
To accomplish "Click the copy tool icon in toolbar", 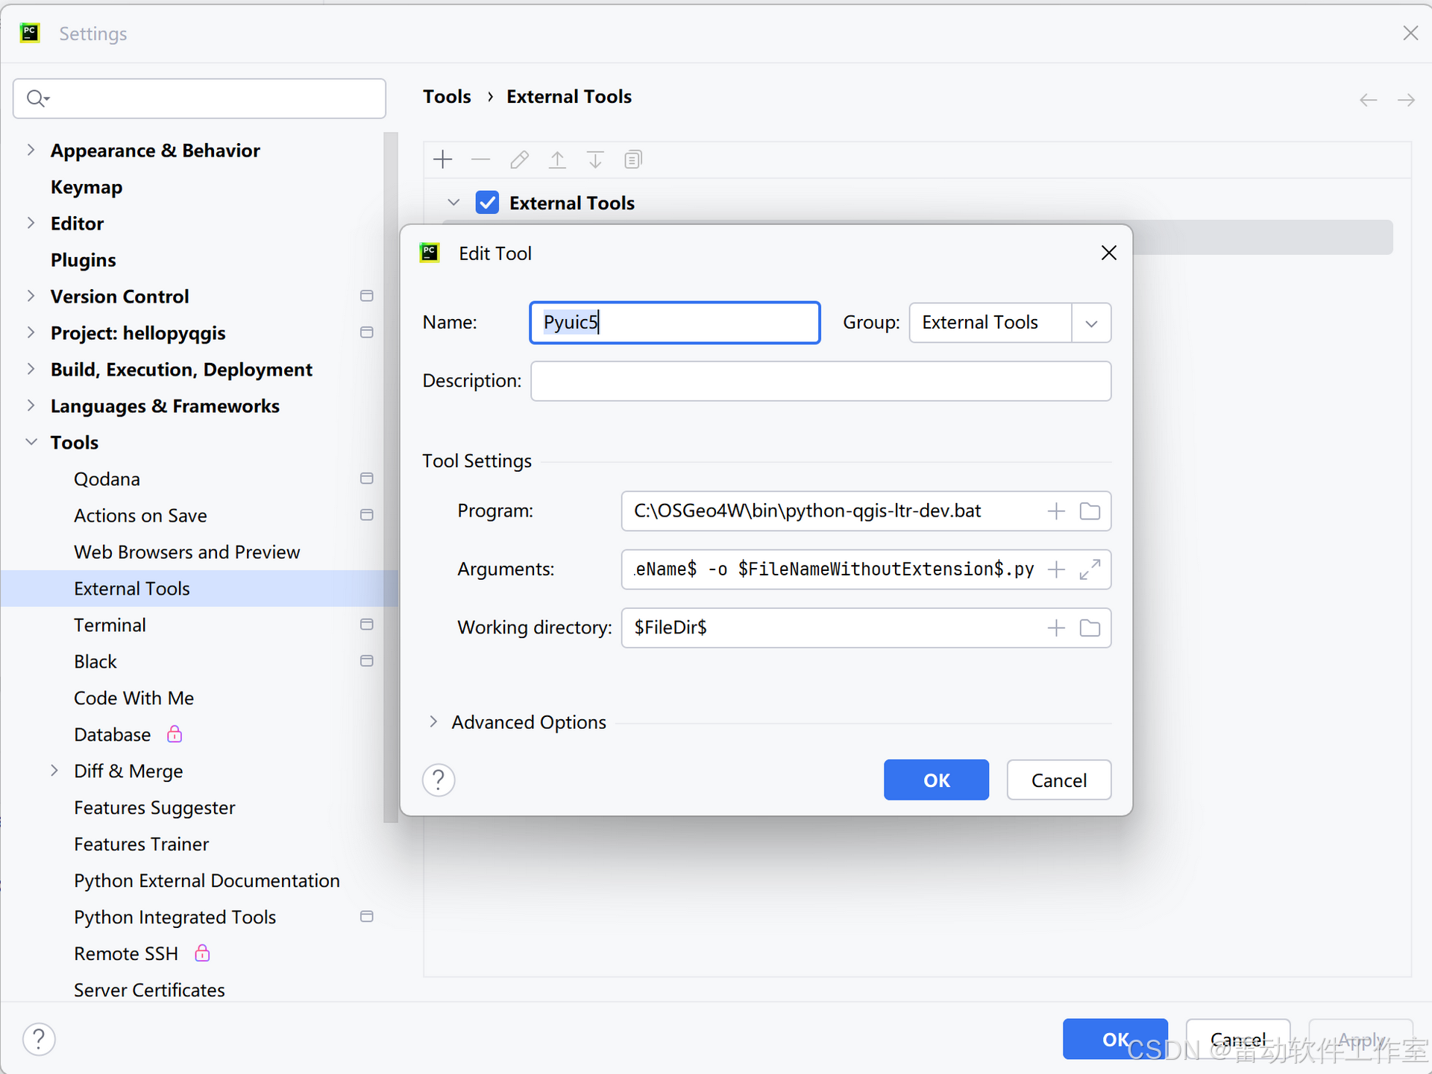I will (632, 159).
